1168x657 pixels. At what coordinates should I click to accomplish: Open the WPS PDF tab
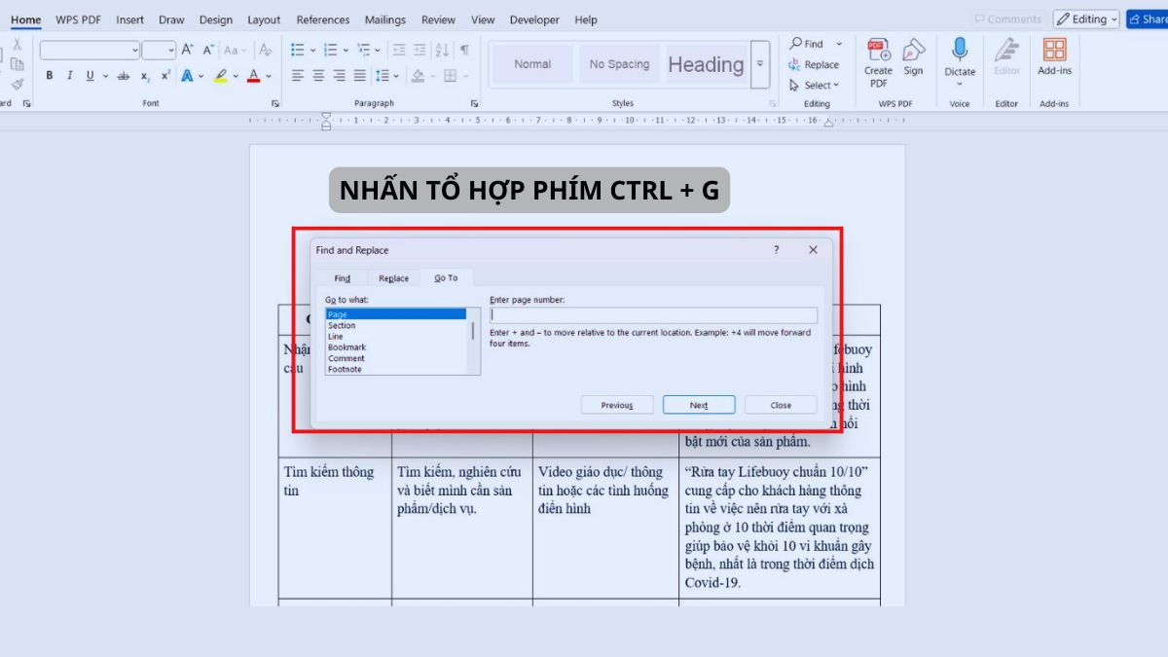click(78, 19)
